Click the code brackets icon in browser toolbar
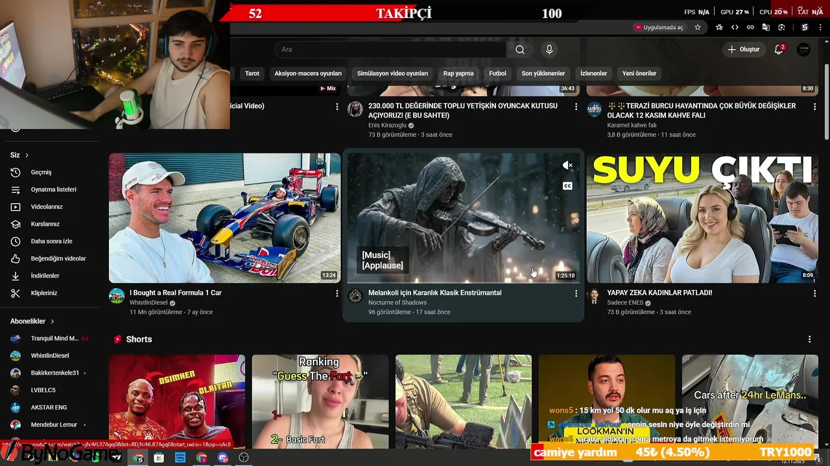This screenshot has height=466, width=830. pos(735,27)
